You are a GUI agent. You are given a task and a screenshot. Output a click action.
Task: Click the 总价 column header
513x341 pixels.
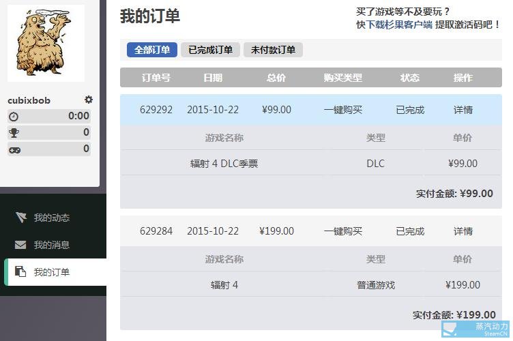point(276,78)
